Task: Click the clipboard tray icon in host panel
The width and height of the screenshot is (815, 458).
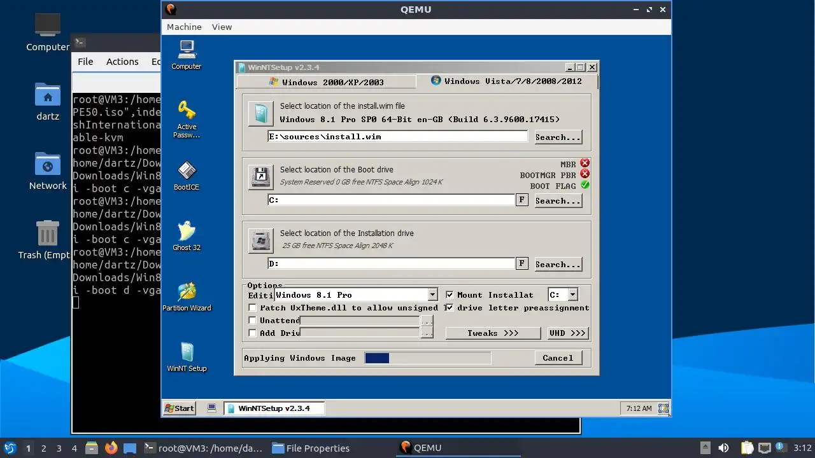Action: click(x=747, y=448)
